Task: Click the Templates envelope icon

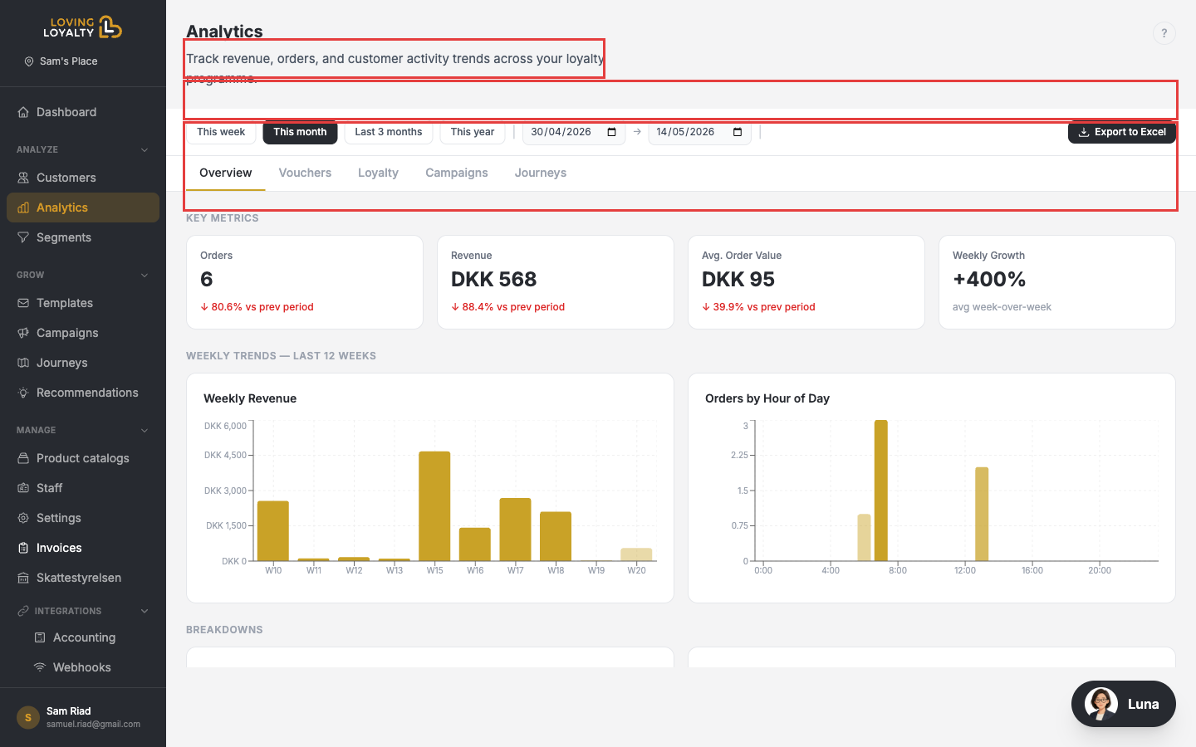Action: tap(23, 303)
